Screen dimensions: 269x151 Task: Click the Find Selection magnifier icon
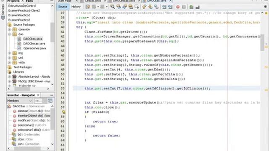(113, 7)
